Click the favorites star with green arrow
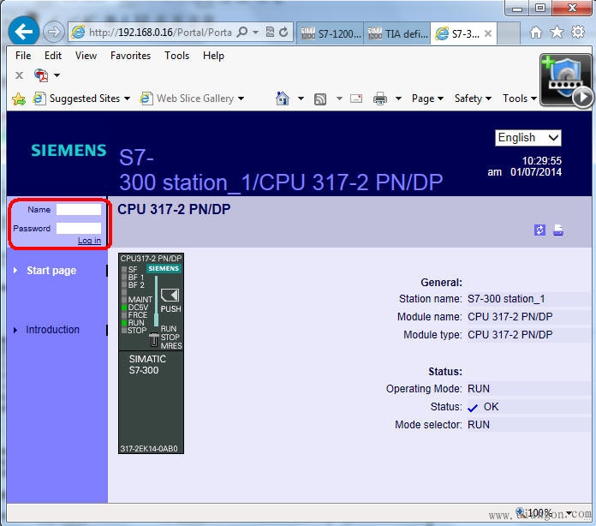The image size is (596, 526). pos(19,99)
